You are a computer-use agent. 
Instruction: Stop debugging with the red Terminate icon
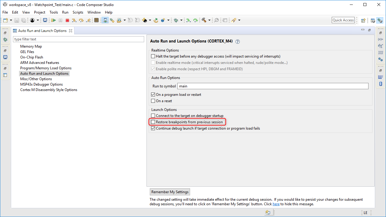coord(67,20)
